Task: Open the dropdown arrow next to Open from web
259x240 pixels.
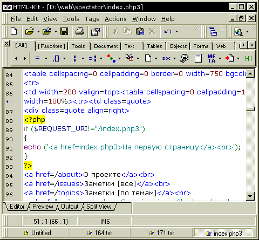Action: point(56,32)
